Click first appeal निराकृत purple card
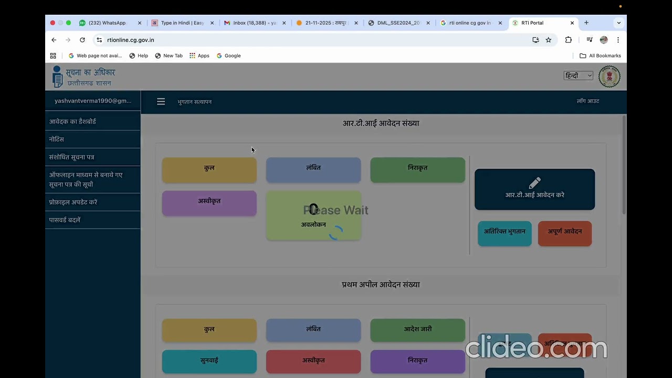The image size is (672, 378). [x=418, y=362]
